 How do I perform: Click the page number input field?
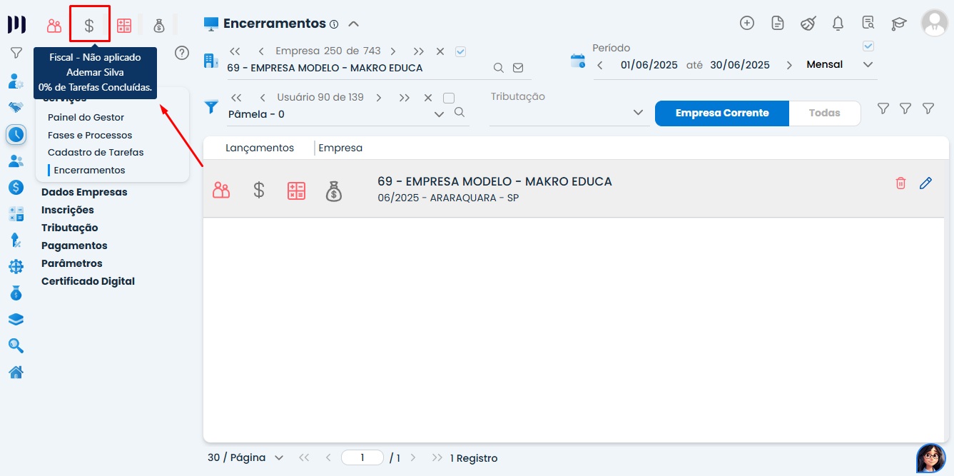pos(362,457)
